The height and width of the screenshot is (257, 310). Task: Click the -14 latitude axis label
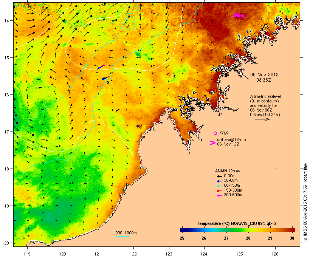(6, 21)
